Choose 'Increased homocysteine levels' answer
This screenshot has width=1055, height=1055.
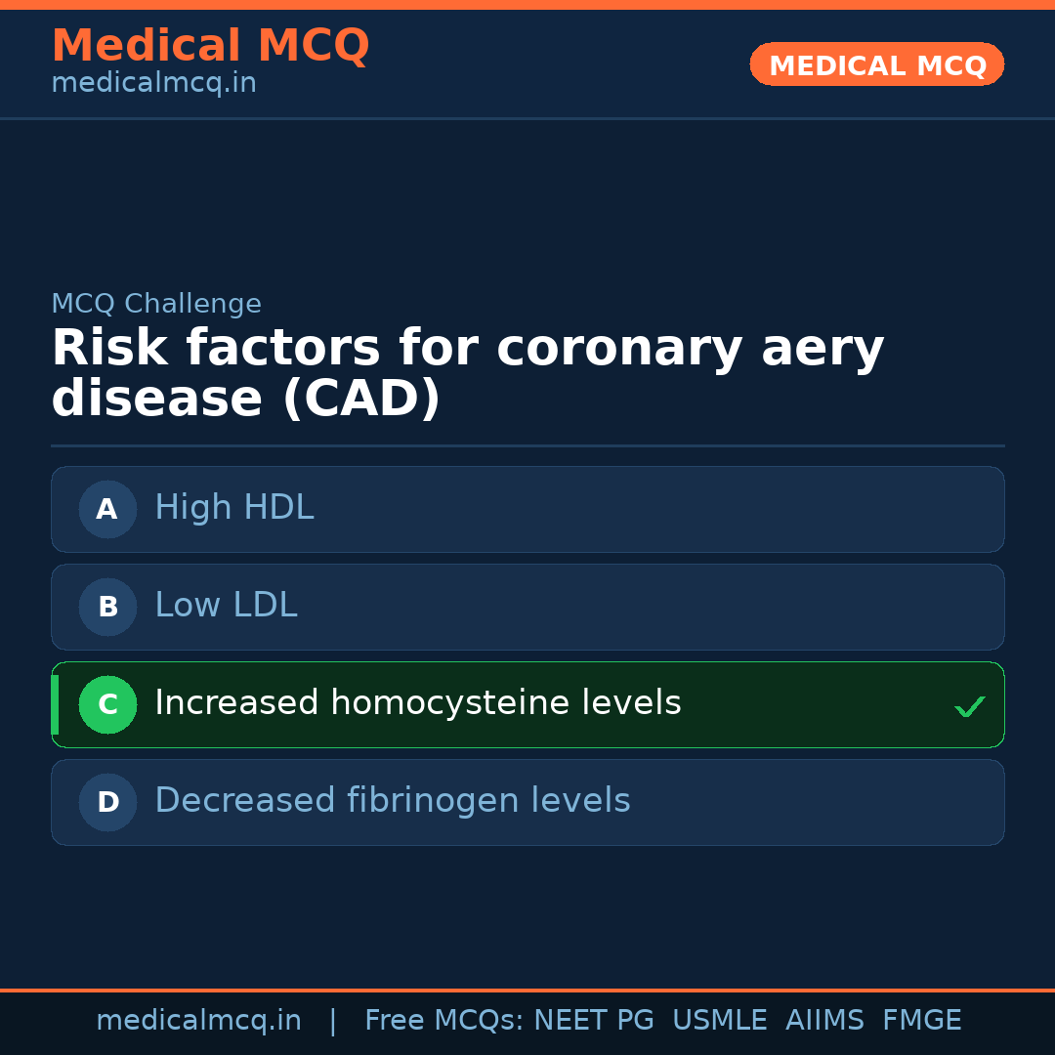click(418, 703)
